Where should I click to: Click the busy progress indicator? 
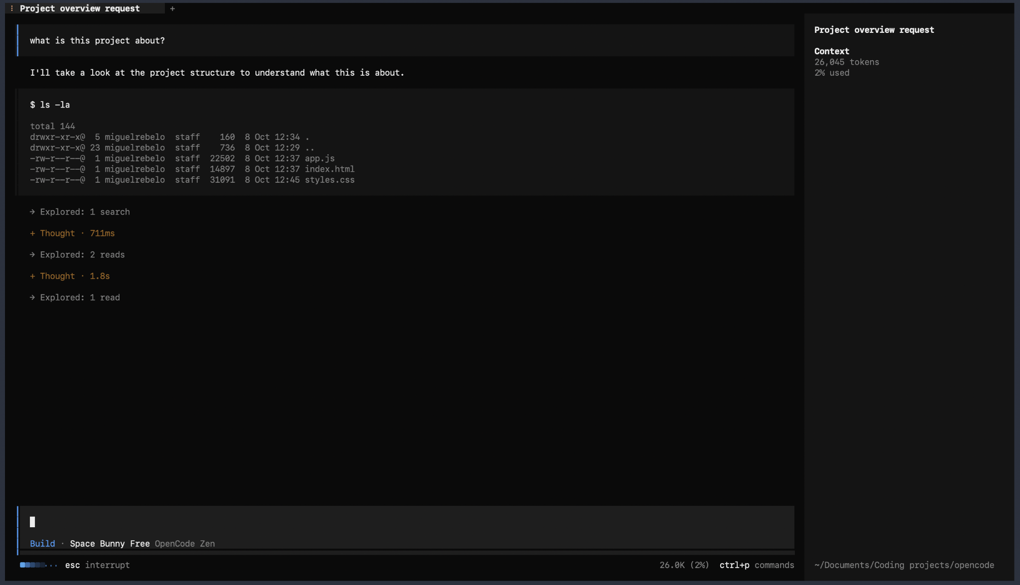coord(38,565)
